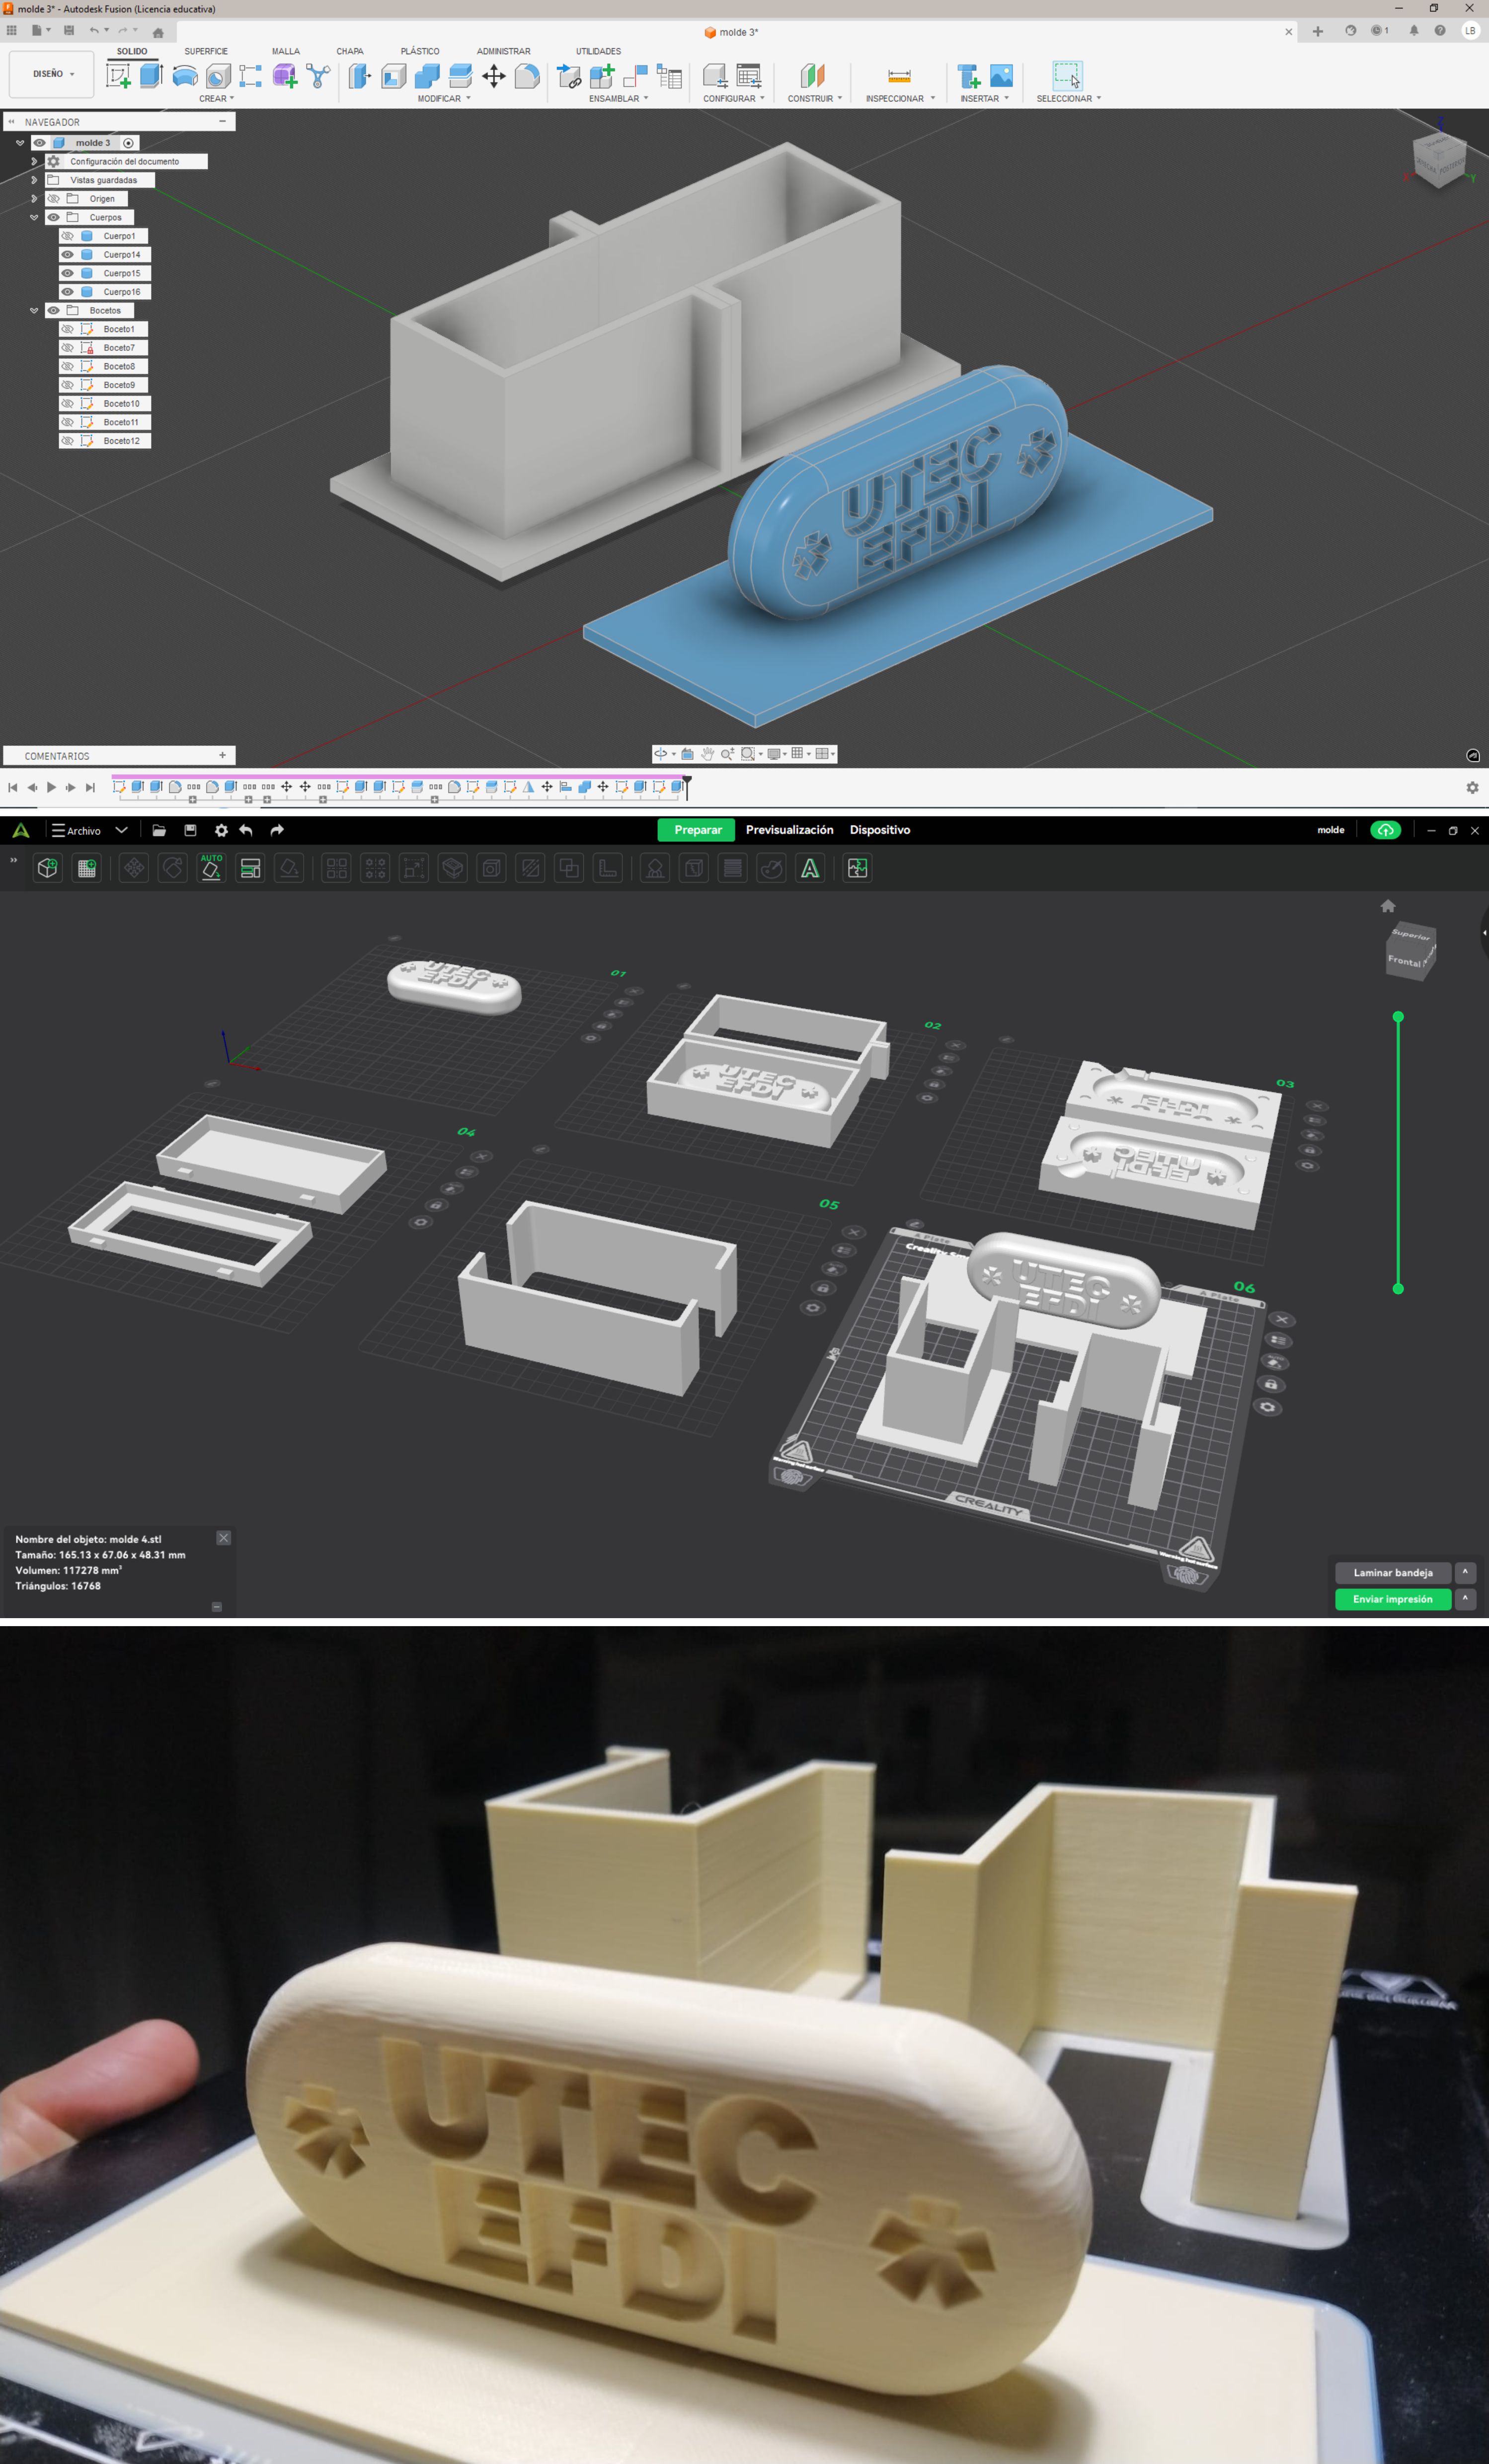The image size is (1489, 2464).
Task: Switch to the SUPERFICIE tab
Action: [x=206, y=51]
